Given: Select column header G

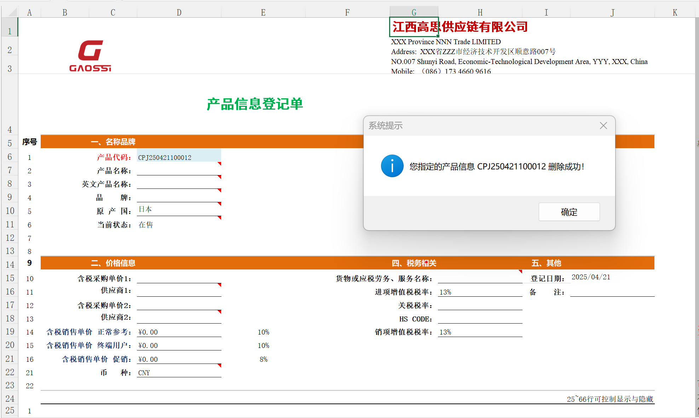Looking at the screenshot, I should pos(414,12).
